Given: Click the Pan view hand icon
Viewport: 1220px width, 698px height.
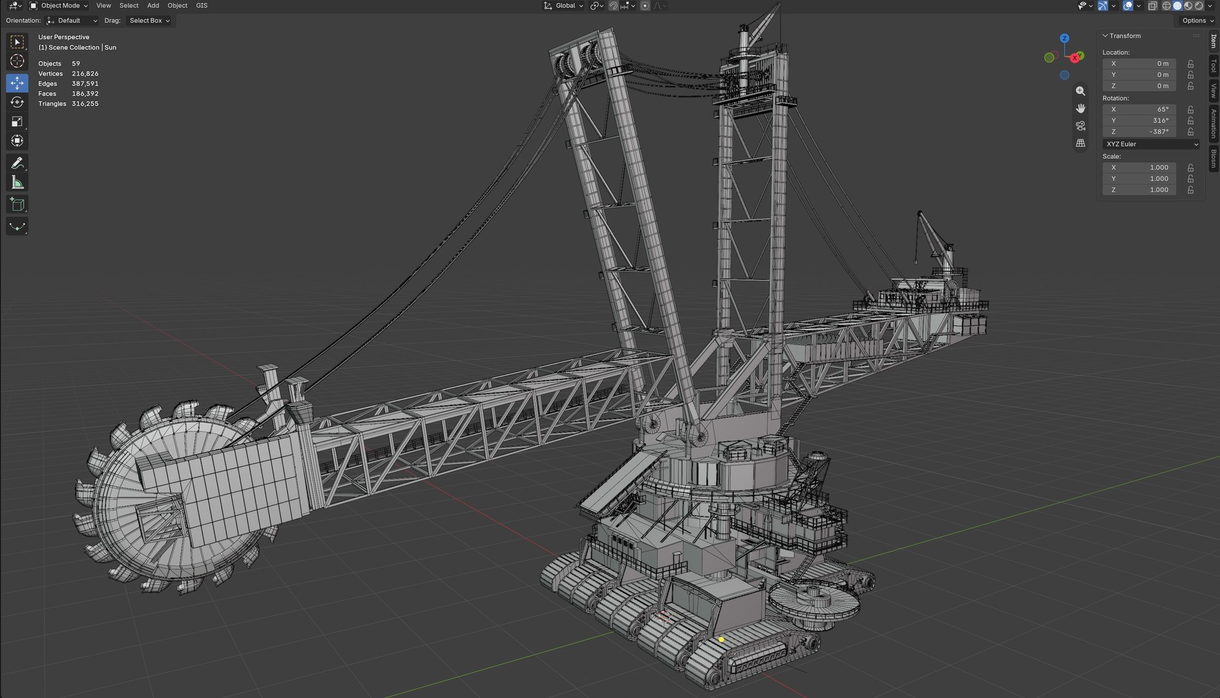Looking at the screenshot, I should [1080, 109].
